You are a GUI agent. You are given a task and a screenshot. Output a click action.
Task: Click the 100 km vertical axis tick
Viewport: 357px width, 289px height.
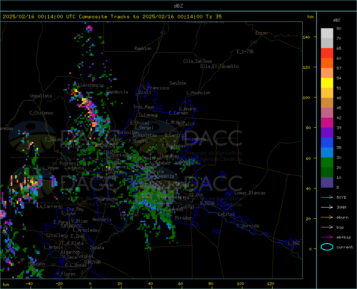[x=306, y=97]
